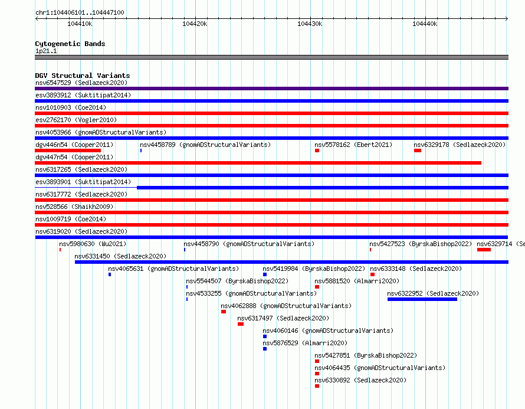Click the Cytogenetic Bands track title

tap(70, 44)
